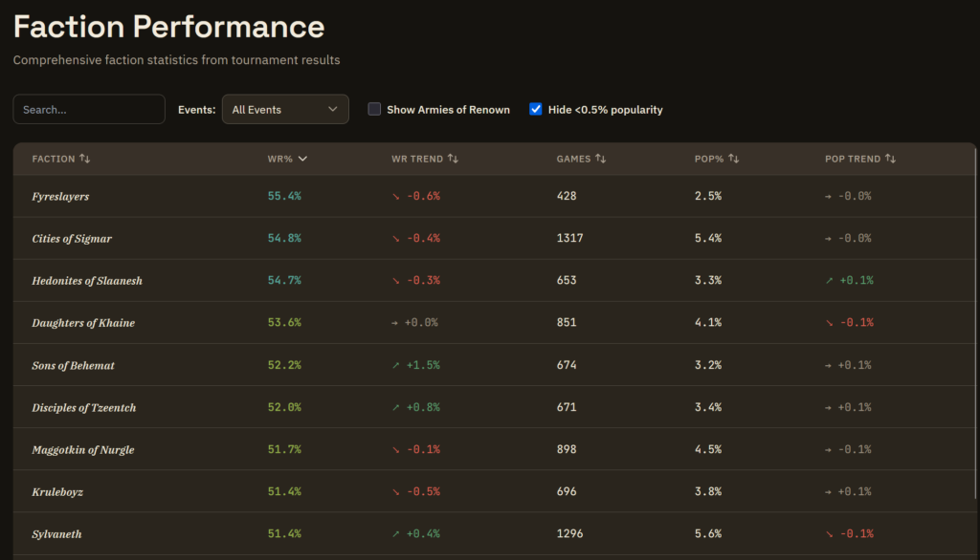Click the WR% column header
The height and width of the screenshot is (560, 980).
click(x=280, y=159)
